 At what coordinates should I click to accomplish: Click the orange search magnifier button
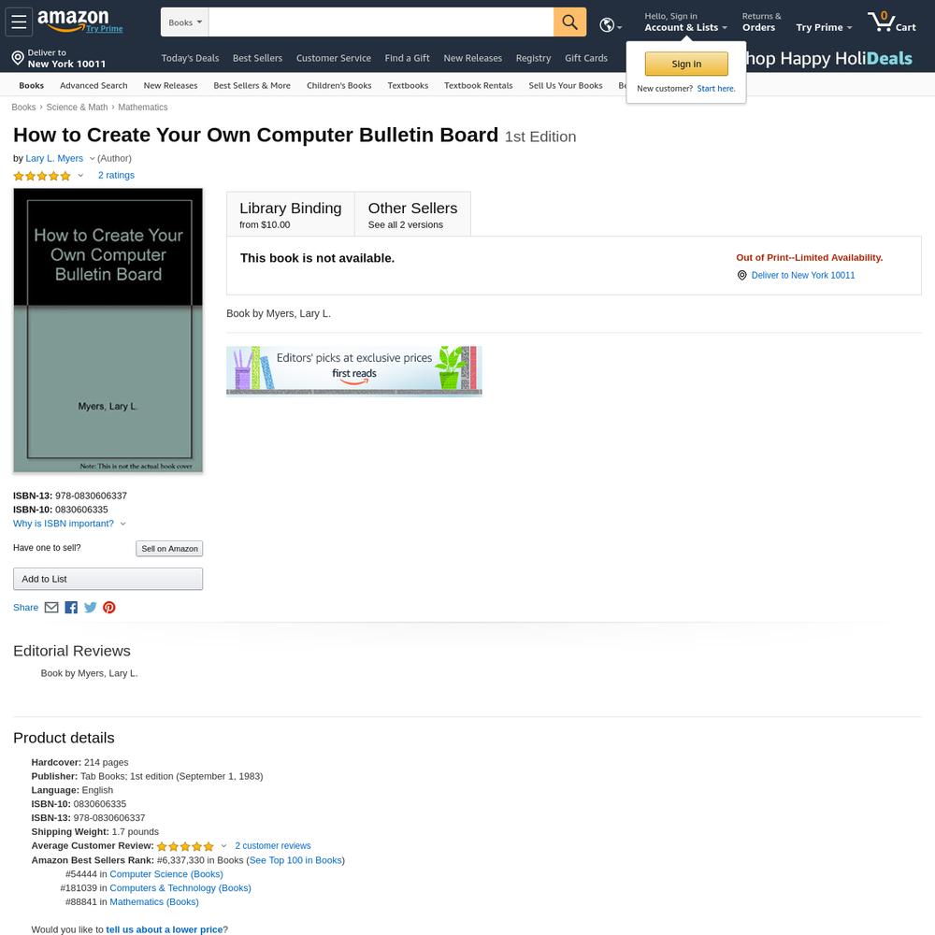(569, 22)
